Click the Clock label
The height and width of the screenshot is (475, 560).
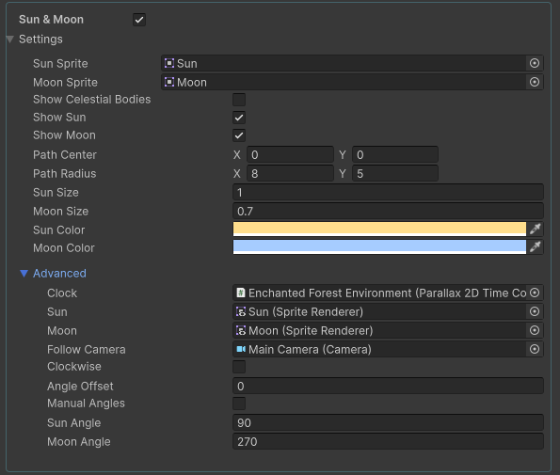[62, 293]
